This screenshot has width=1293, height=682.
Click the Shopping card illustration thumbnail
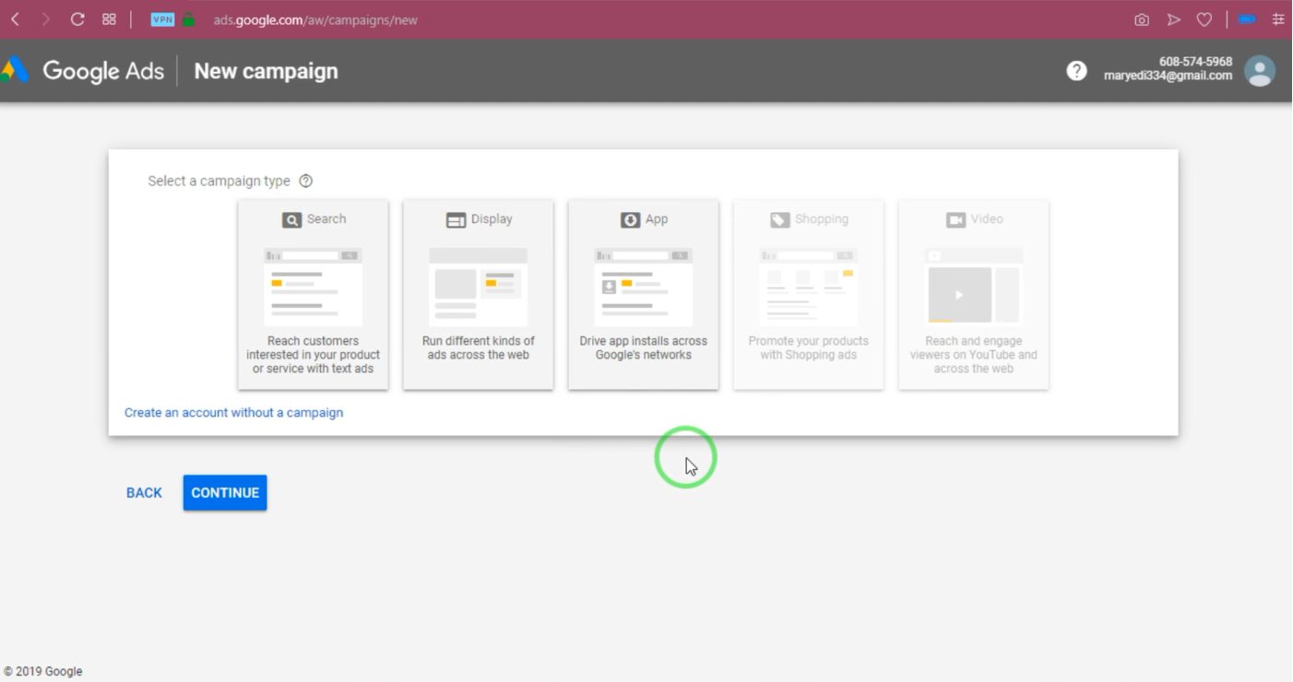pyautogui.click(x=808, y=287)
